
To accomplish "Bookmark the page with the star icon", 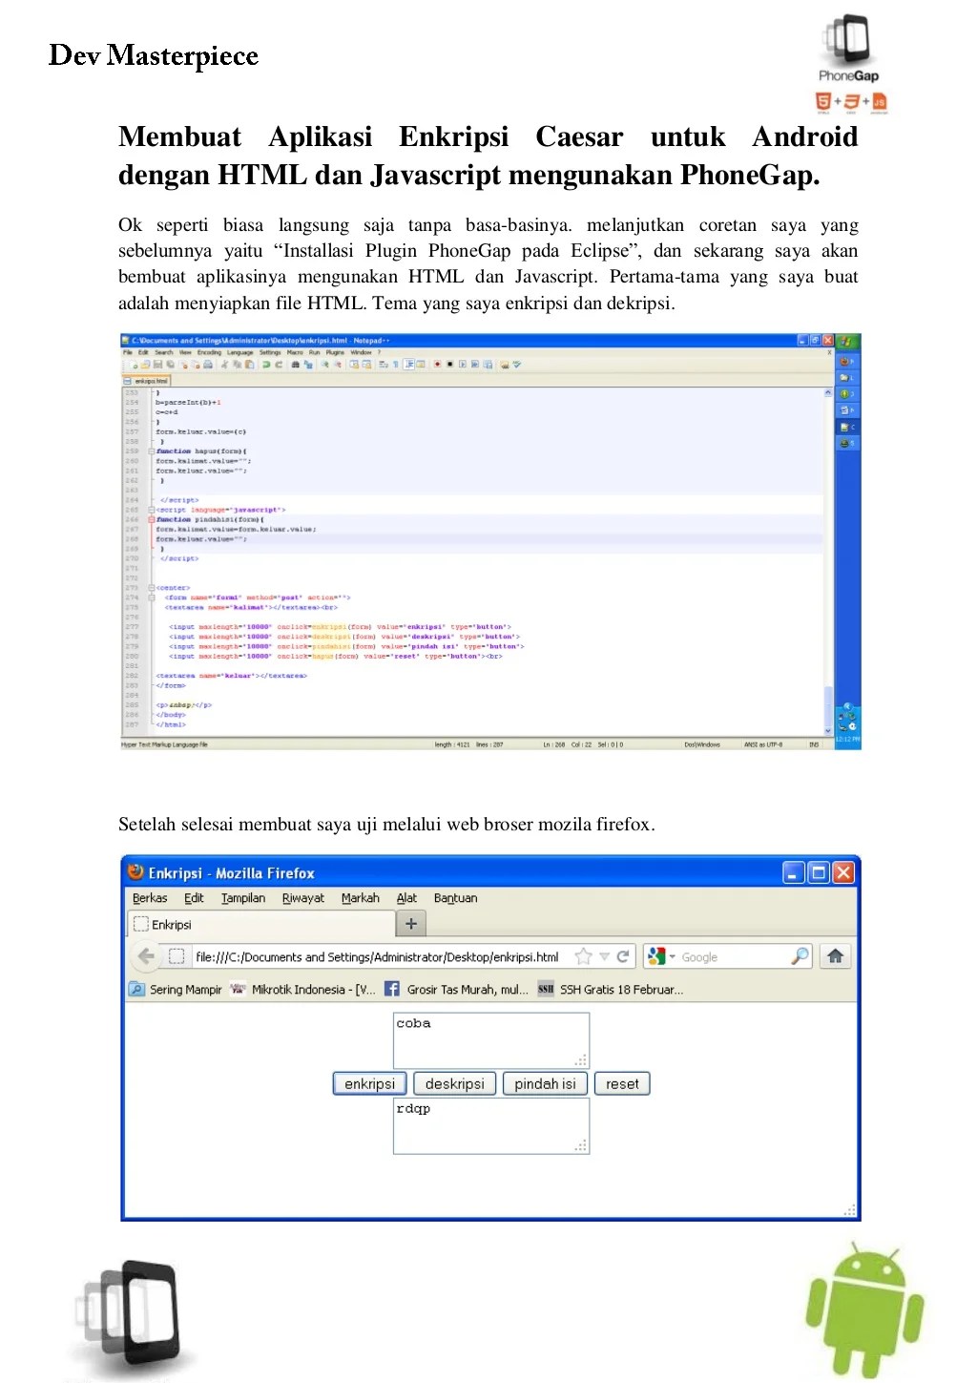I will tap(583, 956).
